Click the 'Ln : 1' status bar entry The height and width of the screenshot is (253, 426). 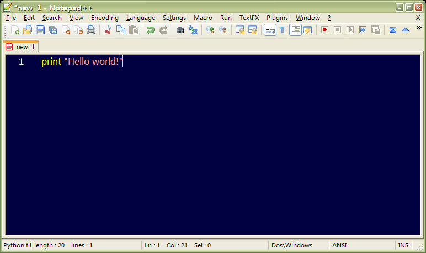pyautogui.click(x=152, y=245)
